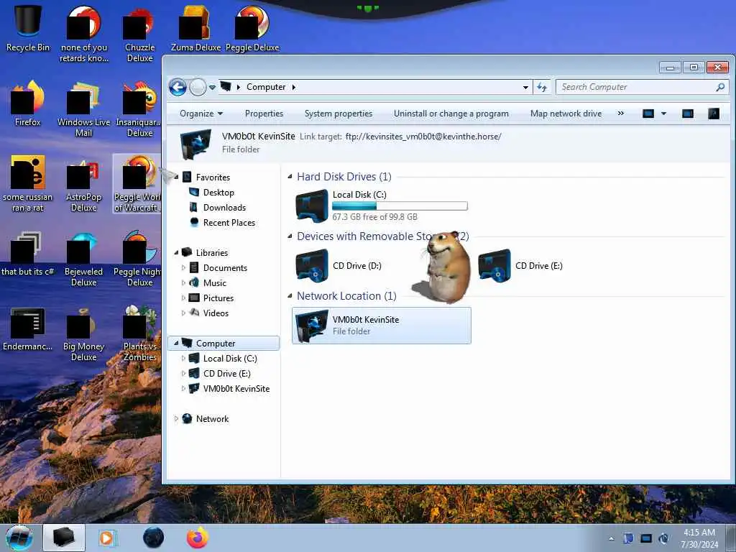
Task: Click the Back navigation arrow
Action: coord(178,87)
